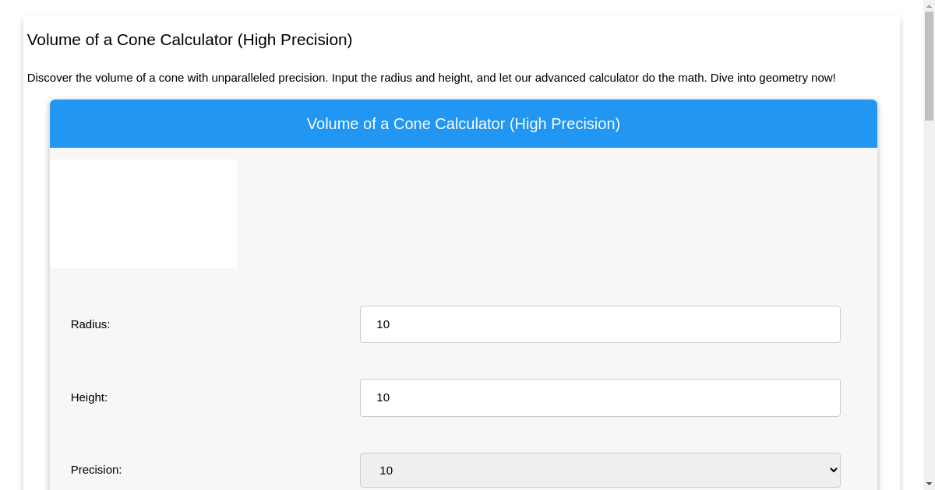This screenshot has height=490, width=935.
Task: Click the scrollbar down arrow
Action: [x=929, y=485]
